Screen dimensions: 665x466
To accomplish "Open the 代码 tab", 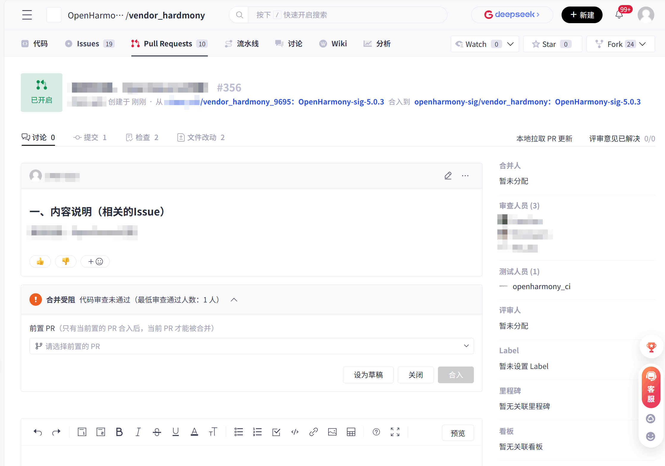I will point(34,44).
